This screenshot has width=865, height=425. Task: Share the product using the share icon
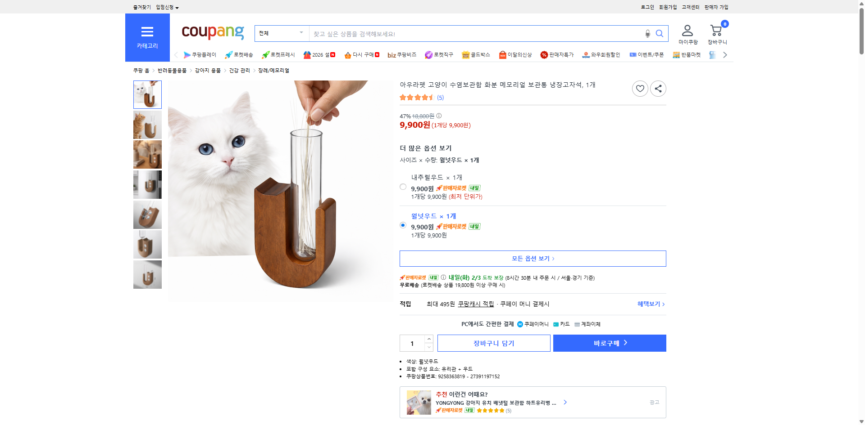tap(658, 89)
